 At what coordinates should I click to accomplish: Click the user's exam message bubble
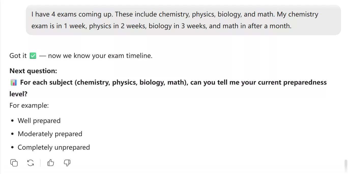pyautogui.click(x=183, y=20)
